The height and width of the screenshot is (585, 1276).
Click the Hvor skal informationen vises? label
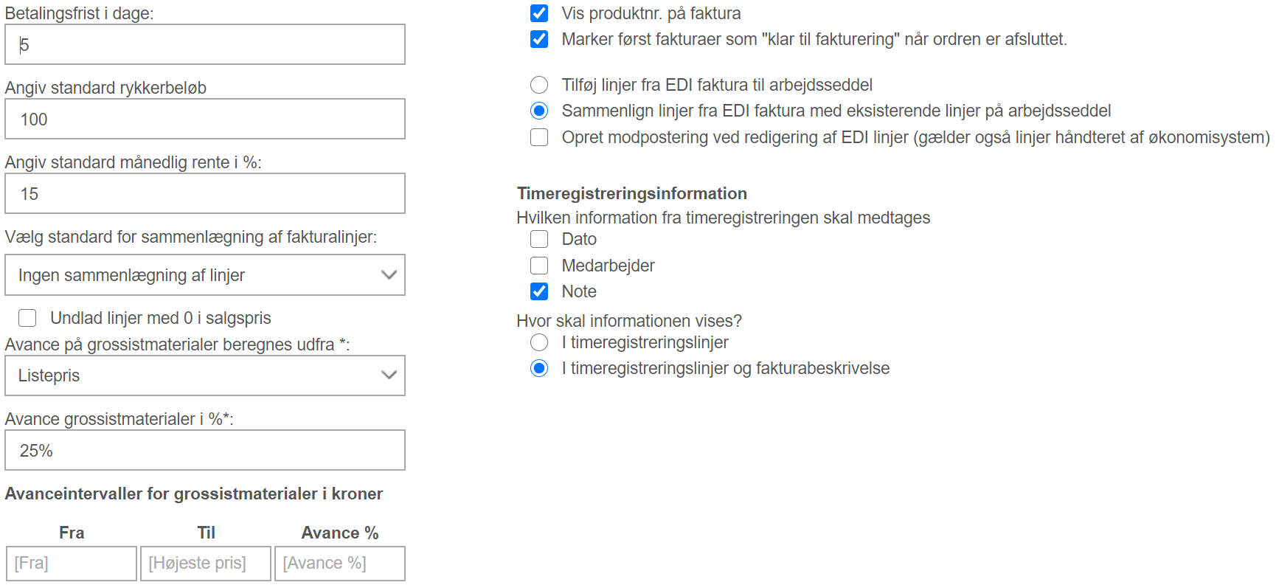click(629, 321)
